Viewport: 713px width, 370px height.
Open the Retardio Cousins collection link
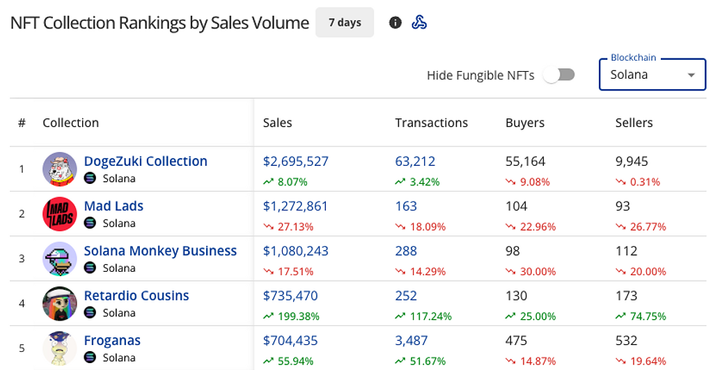(136, 296)
